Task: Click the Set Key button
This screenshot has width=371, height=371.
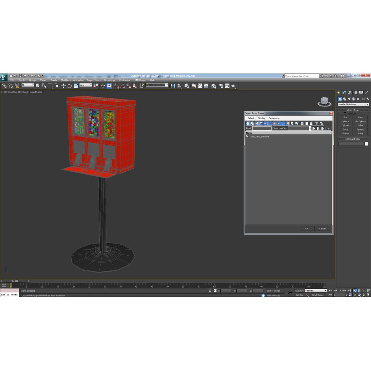Action: pyautogui.click(x=300, y=295)
